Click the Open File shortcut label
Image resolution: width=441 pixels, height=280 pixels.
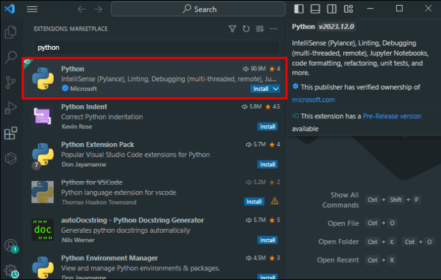[x=343, y=224]
